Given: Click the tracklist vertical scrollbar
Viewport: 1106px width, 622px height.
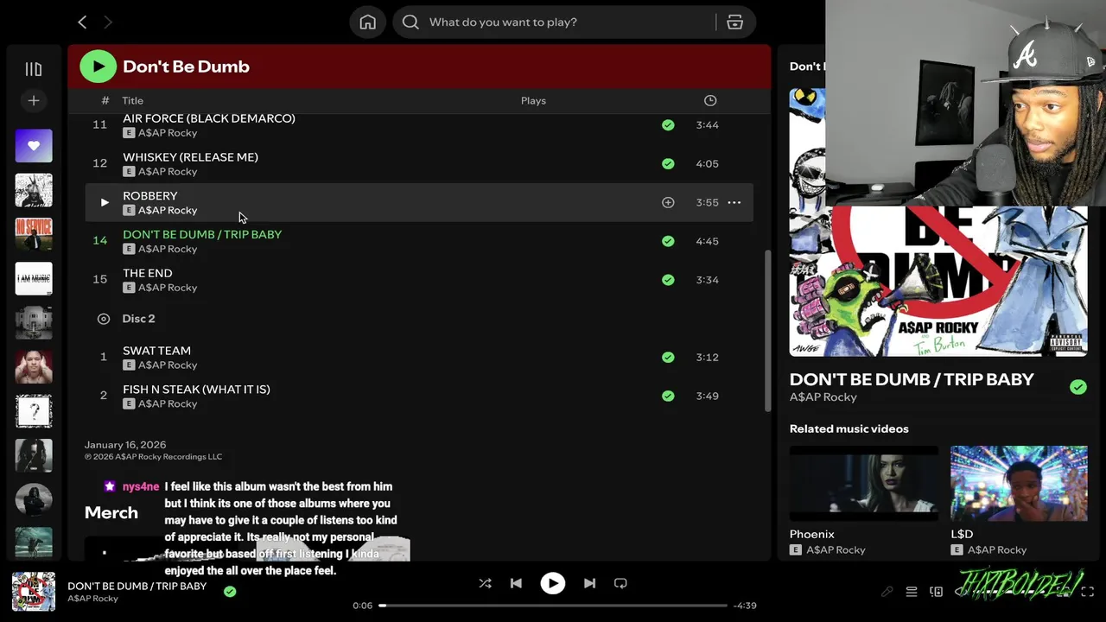Looking at the screenshot, I should pos(766,331).
